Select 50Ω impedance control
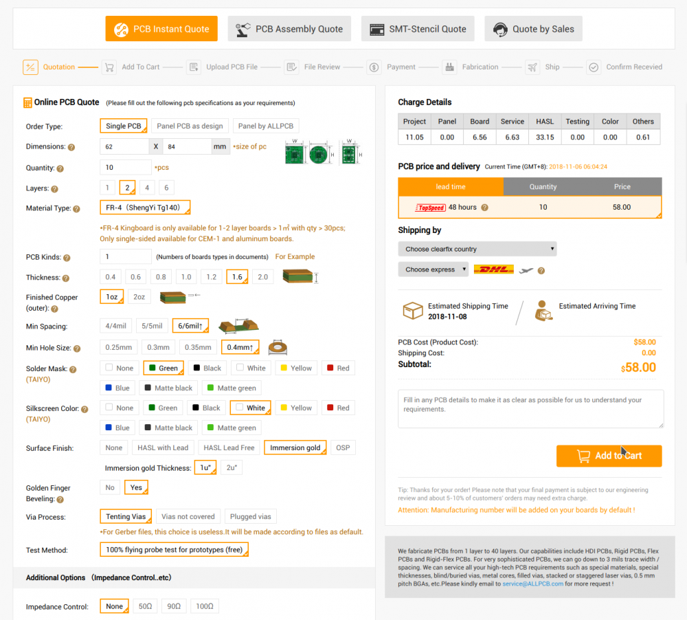Image resolution: width=687 pixels, height=620 pixels. (x=145, y=606)
